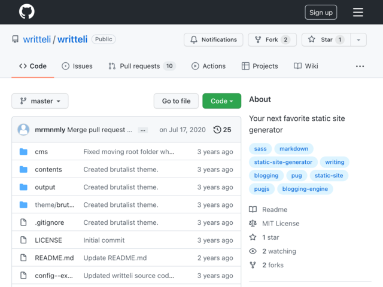
Task: Open mrmnmly author link
Action: tap(50, 130)
